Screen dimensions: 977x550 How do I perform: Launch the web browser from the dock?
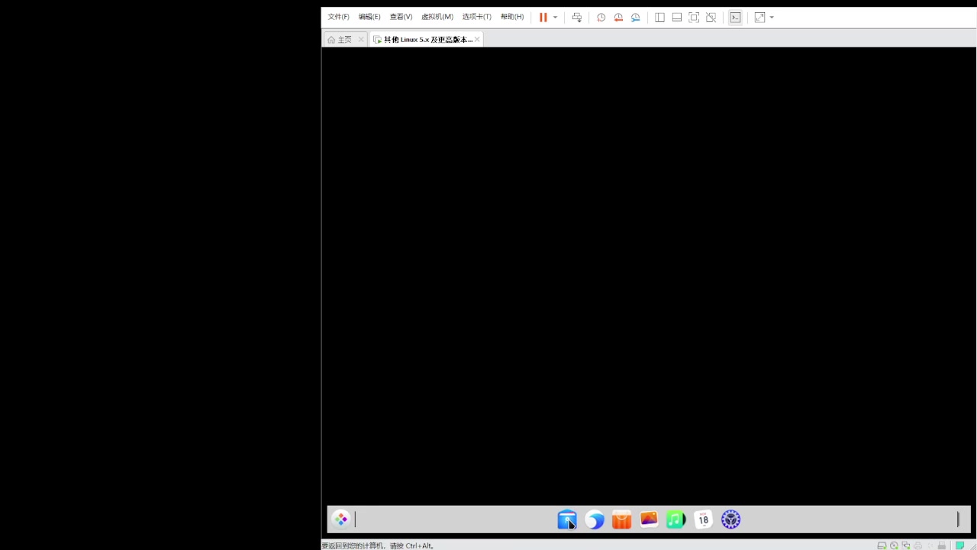pos(595,519)
